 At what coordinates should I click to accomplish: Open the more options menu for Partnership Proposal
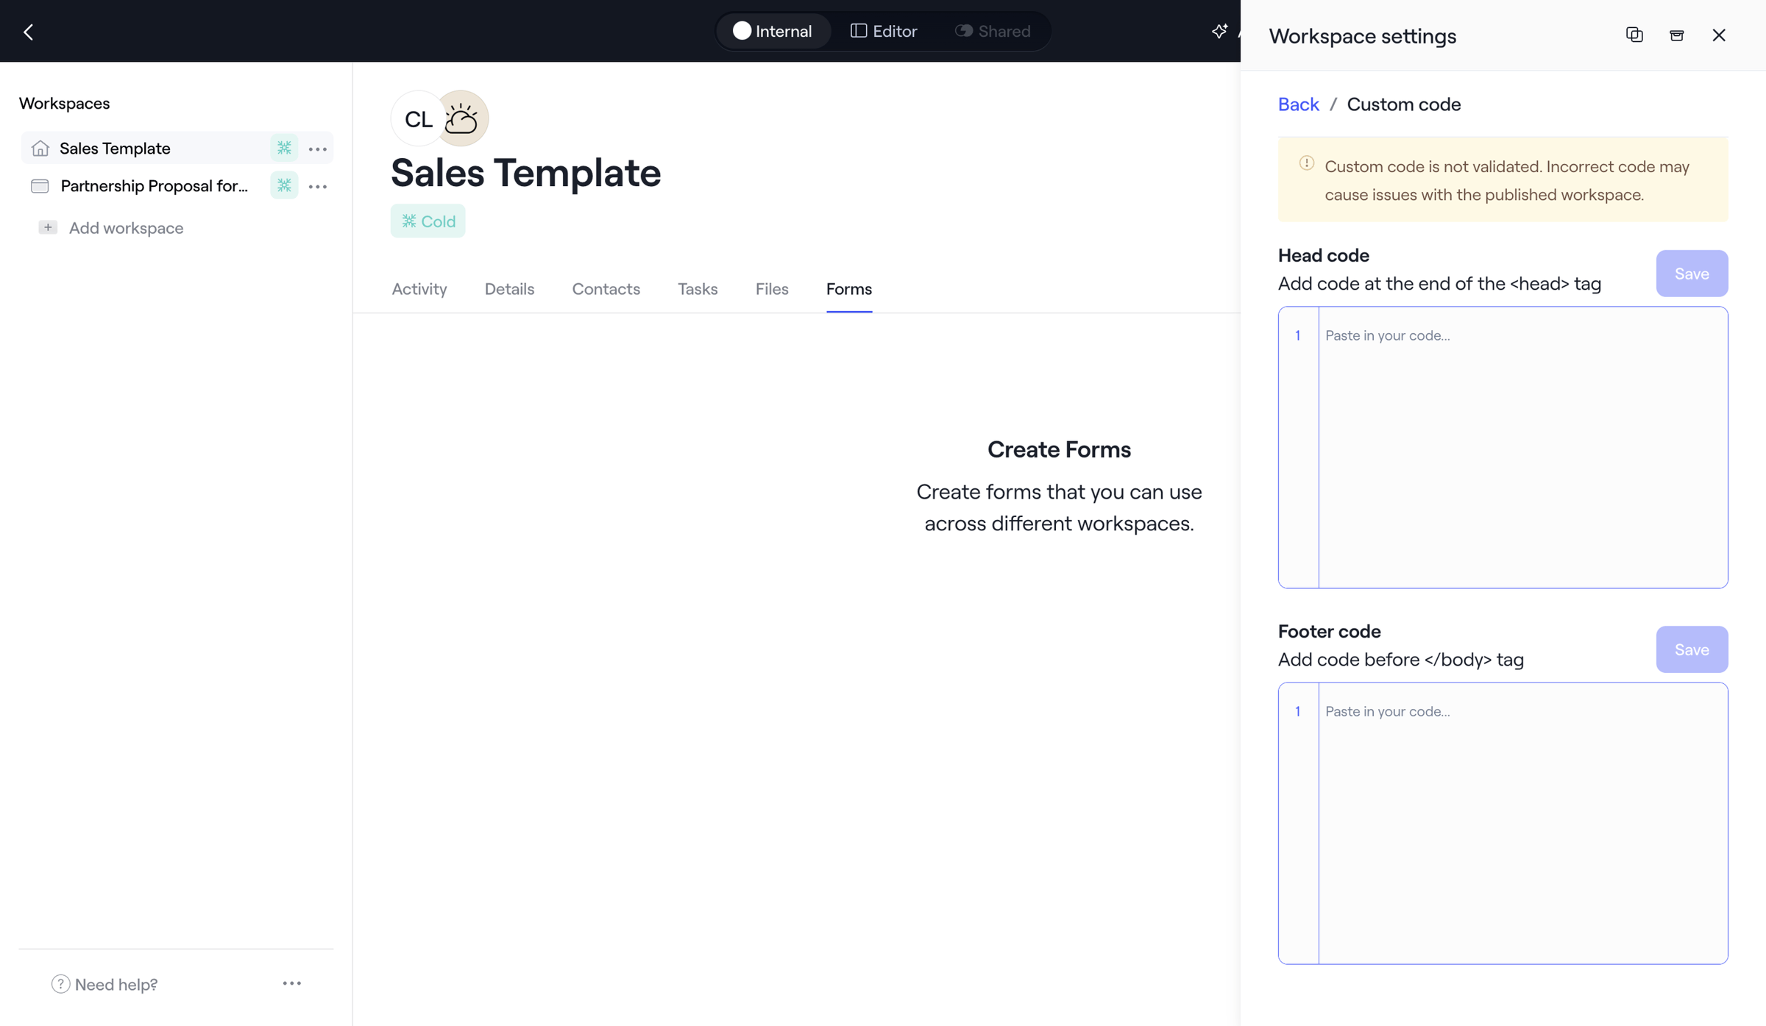pos(318,186)
